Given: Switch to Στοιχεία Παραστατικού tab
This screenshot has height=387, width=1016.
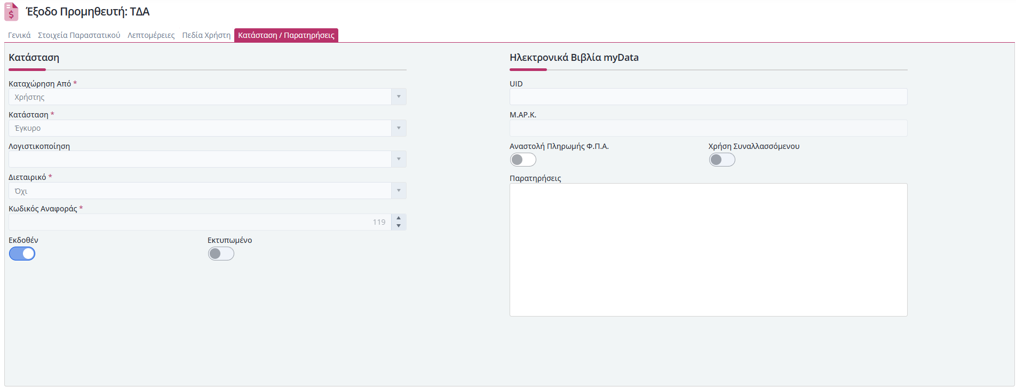Looking at the screenshot, I should coord(79,35).
